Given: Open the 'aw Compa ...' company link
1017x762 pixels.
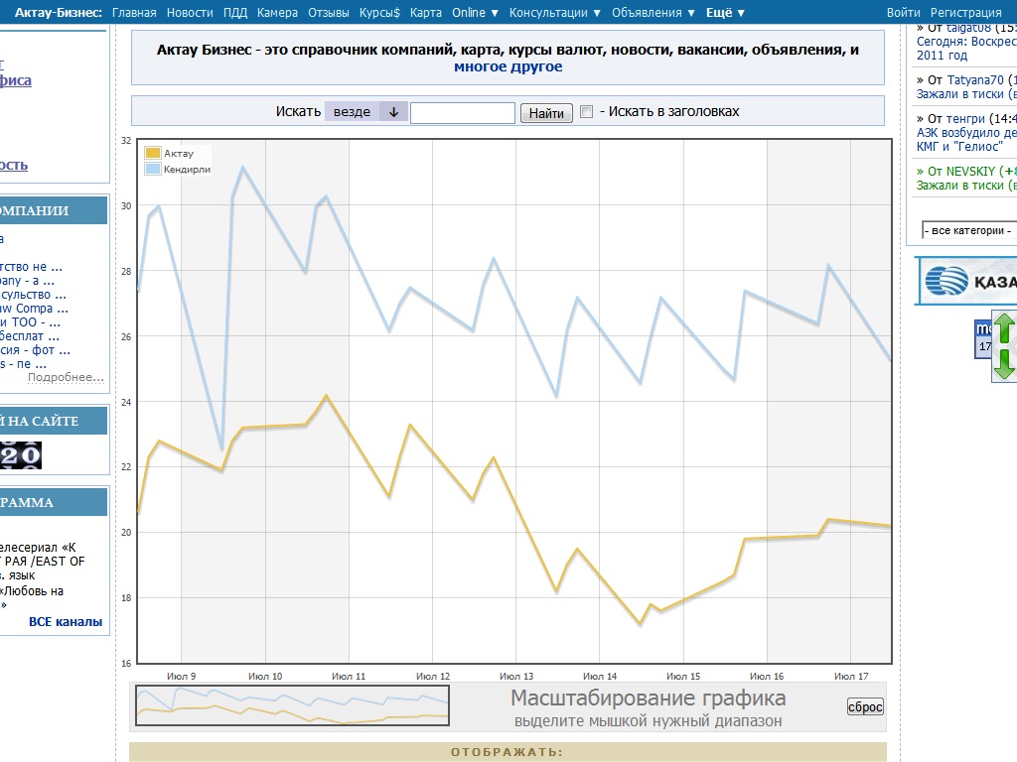Looking at the screenshot, I should (x=34, y=309).
